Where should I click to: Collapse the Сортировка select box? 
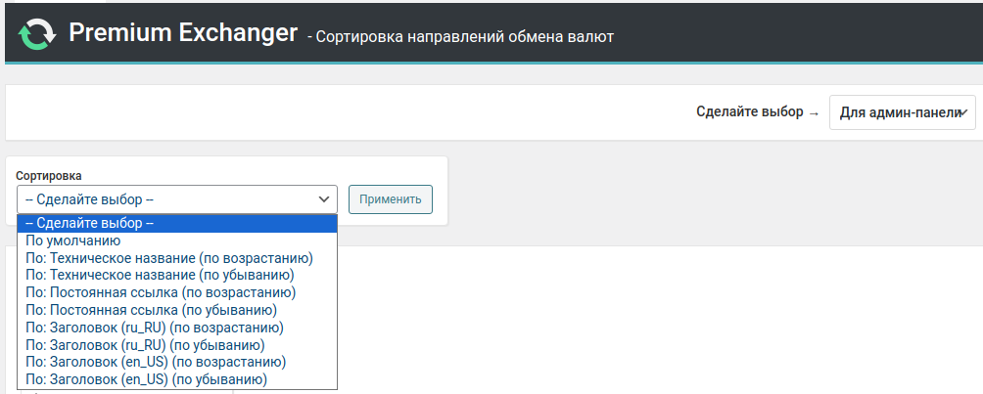177,199
